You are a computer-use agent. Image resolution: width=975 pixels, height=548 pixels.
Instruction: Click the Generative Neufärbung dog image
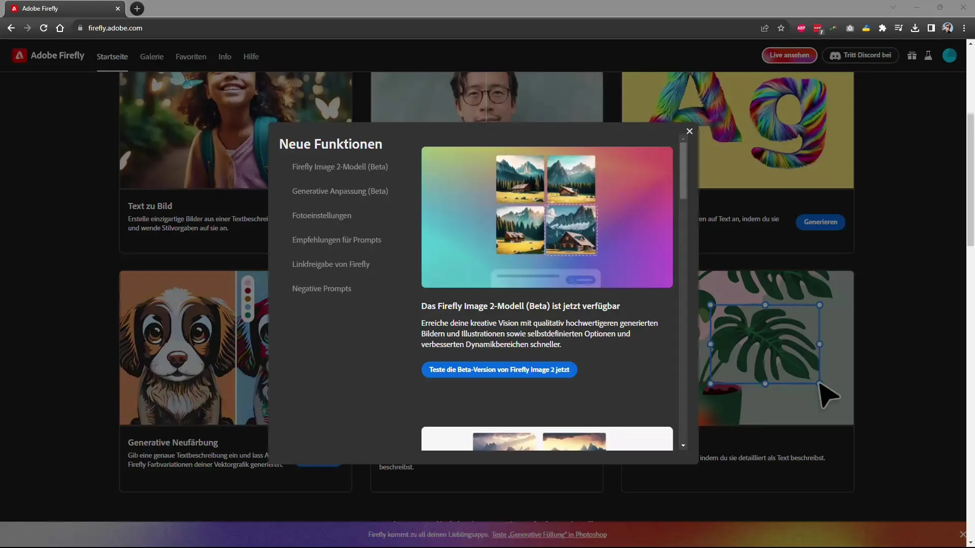194,348
